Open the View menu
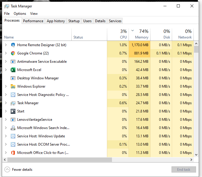202x177 pixels. [x=34, y=14]
